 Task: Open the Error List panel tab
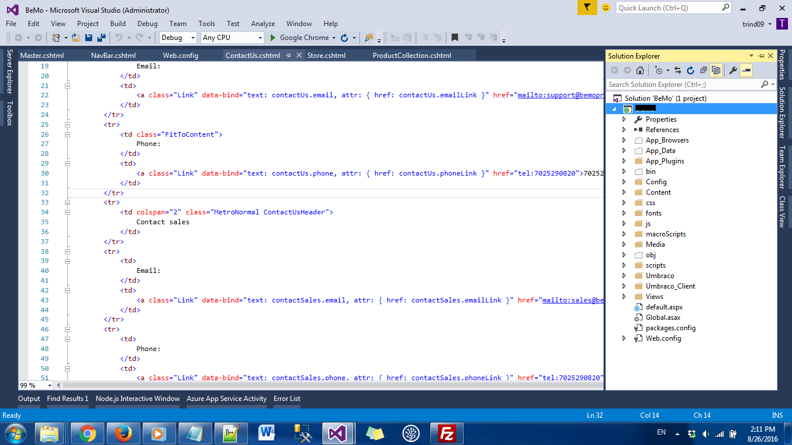tap(287, 399)
